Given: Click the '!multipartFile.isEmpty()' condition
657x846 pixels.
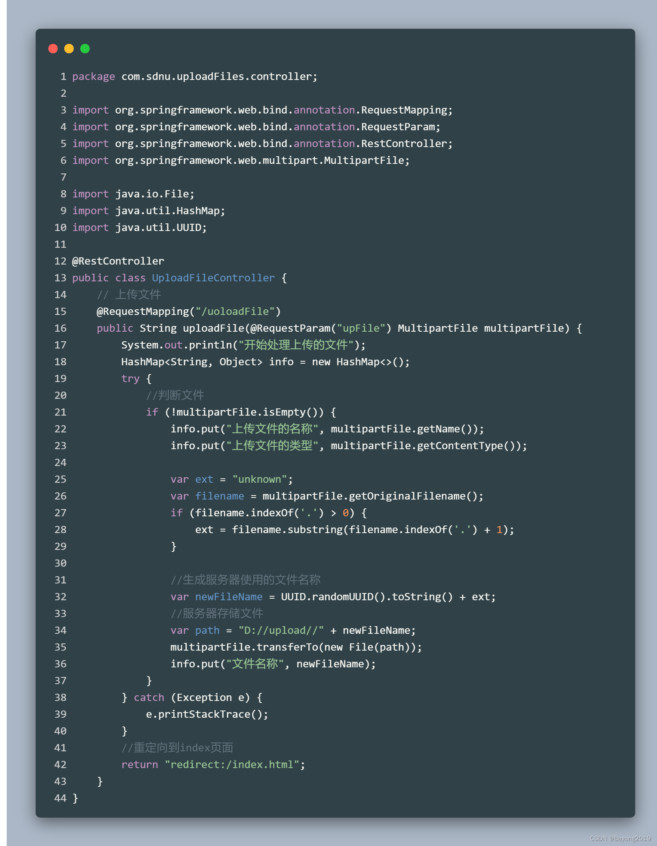Looking at the screenshot, I should (244, 412).
